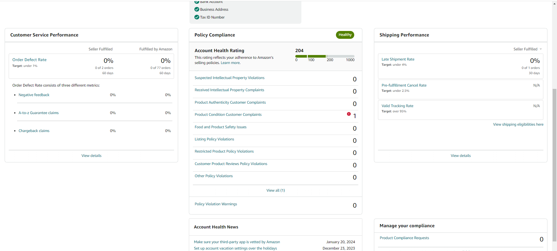Click the 0 of 1 orders text
This screenshot has height=251, width=557.
point(531,68)
